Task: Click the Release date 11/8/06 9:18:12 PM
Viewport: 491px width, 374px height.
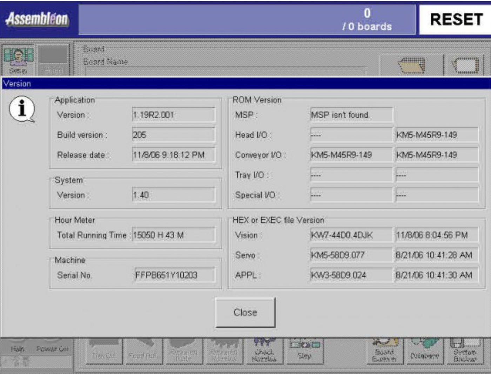Action: coord(174,155)
